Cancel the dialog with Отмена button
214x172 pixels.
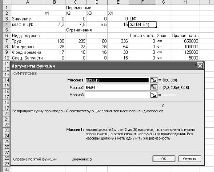(x=189, y=159)
